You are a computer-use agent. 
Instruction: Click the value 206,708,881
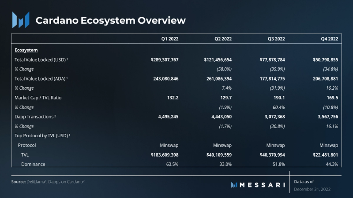[325, 79]
